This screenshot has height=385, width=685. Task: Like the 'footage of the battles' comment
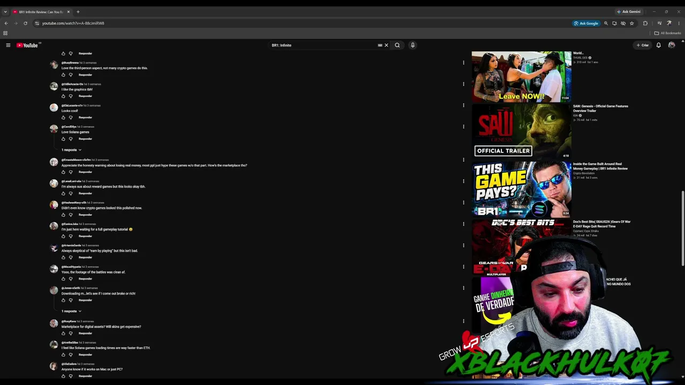[x=63, y=279]
